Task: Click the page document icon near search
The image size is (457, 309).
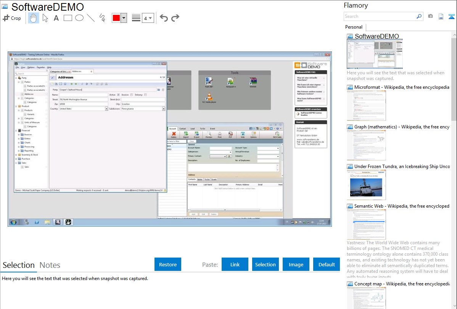Action: (x=441, y=16)
